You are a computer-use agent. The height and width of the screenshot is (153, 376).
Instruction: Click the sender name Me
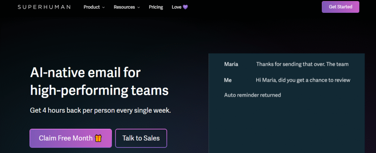click(x=228, y=80)
